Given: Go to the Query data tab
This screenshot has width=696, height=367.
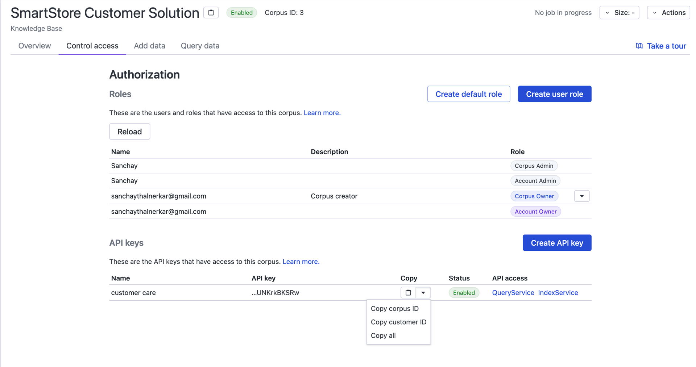Looking at the screenshot, I should (x=200, y=46).
